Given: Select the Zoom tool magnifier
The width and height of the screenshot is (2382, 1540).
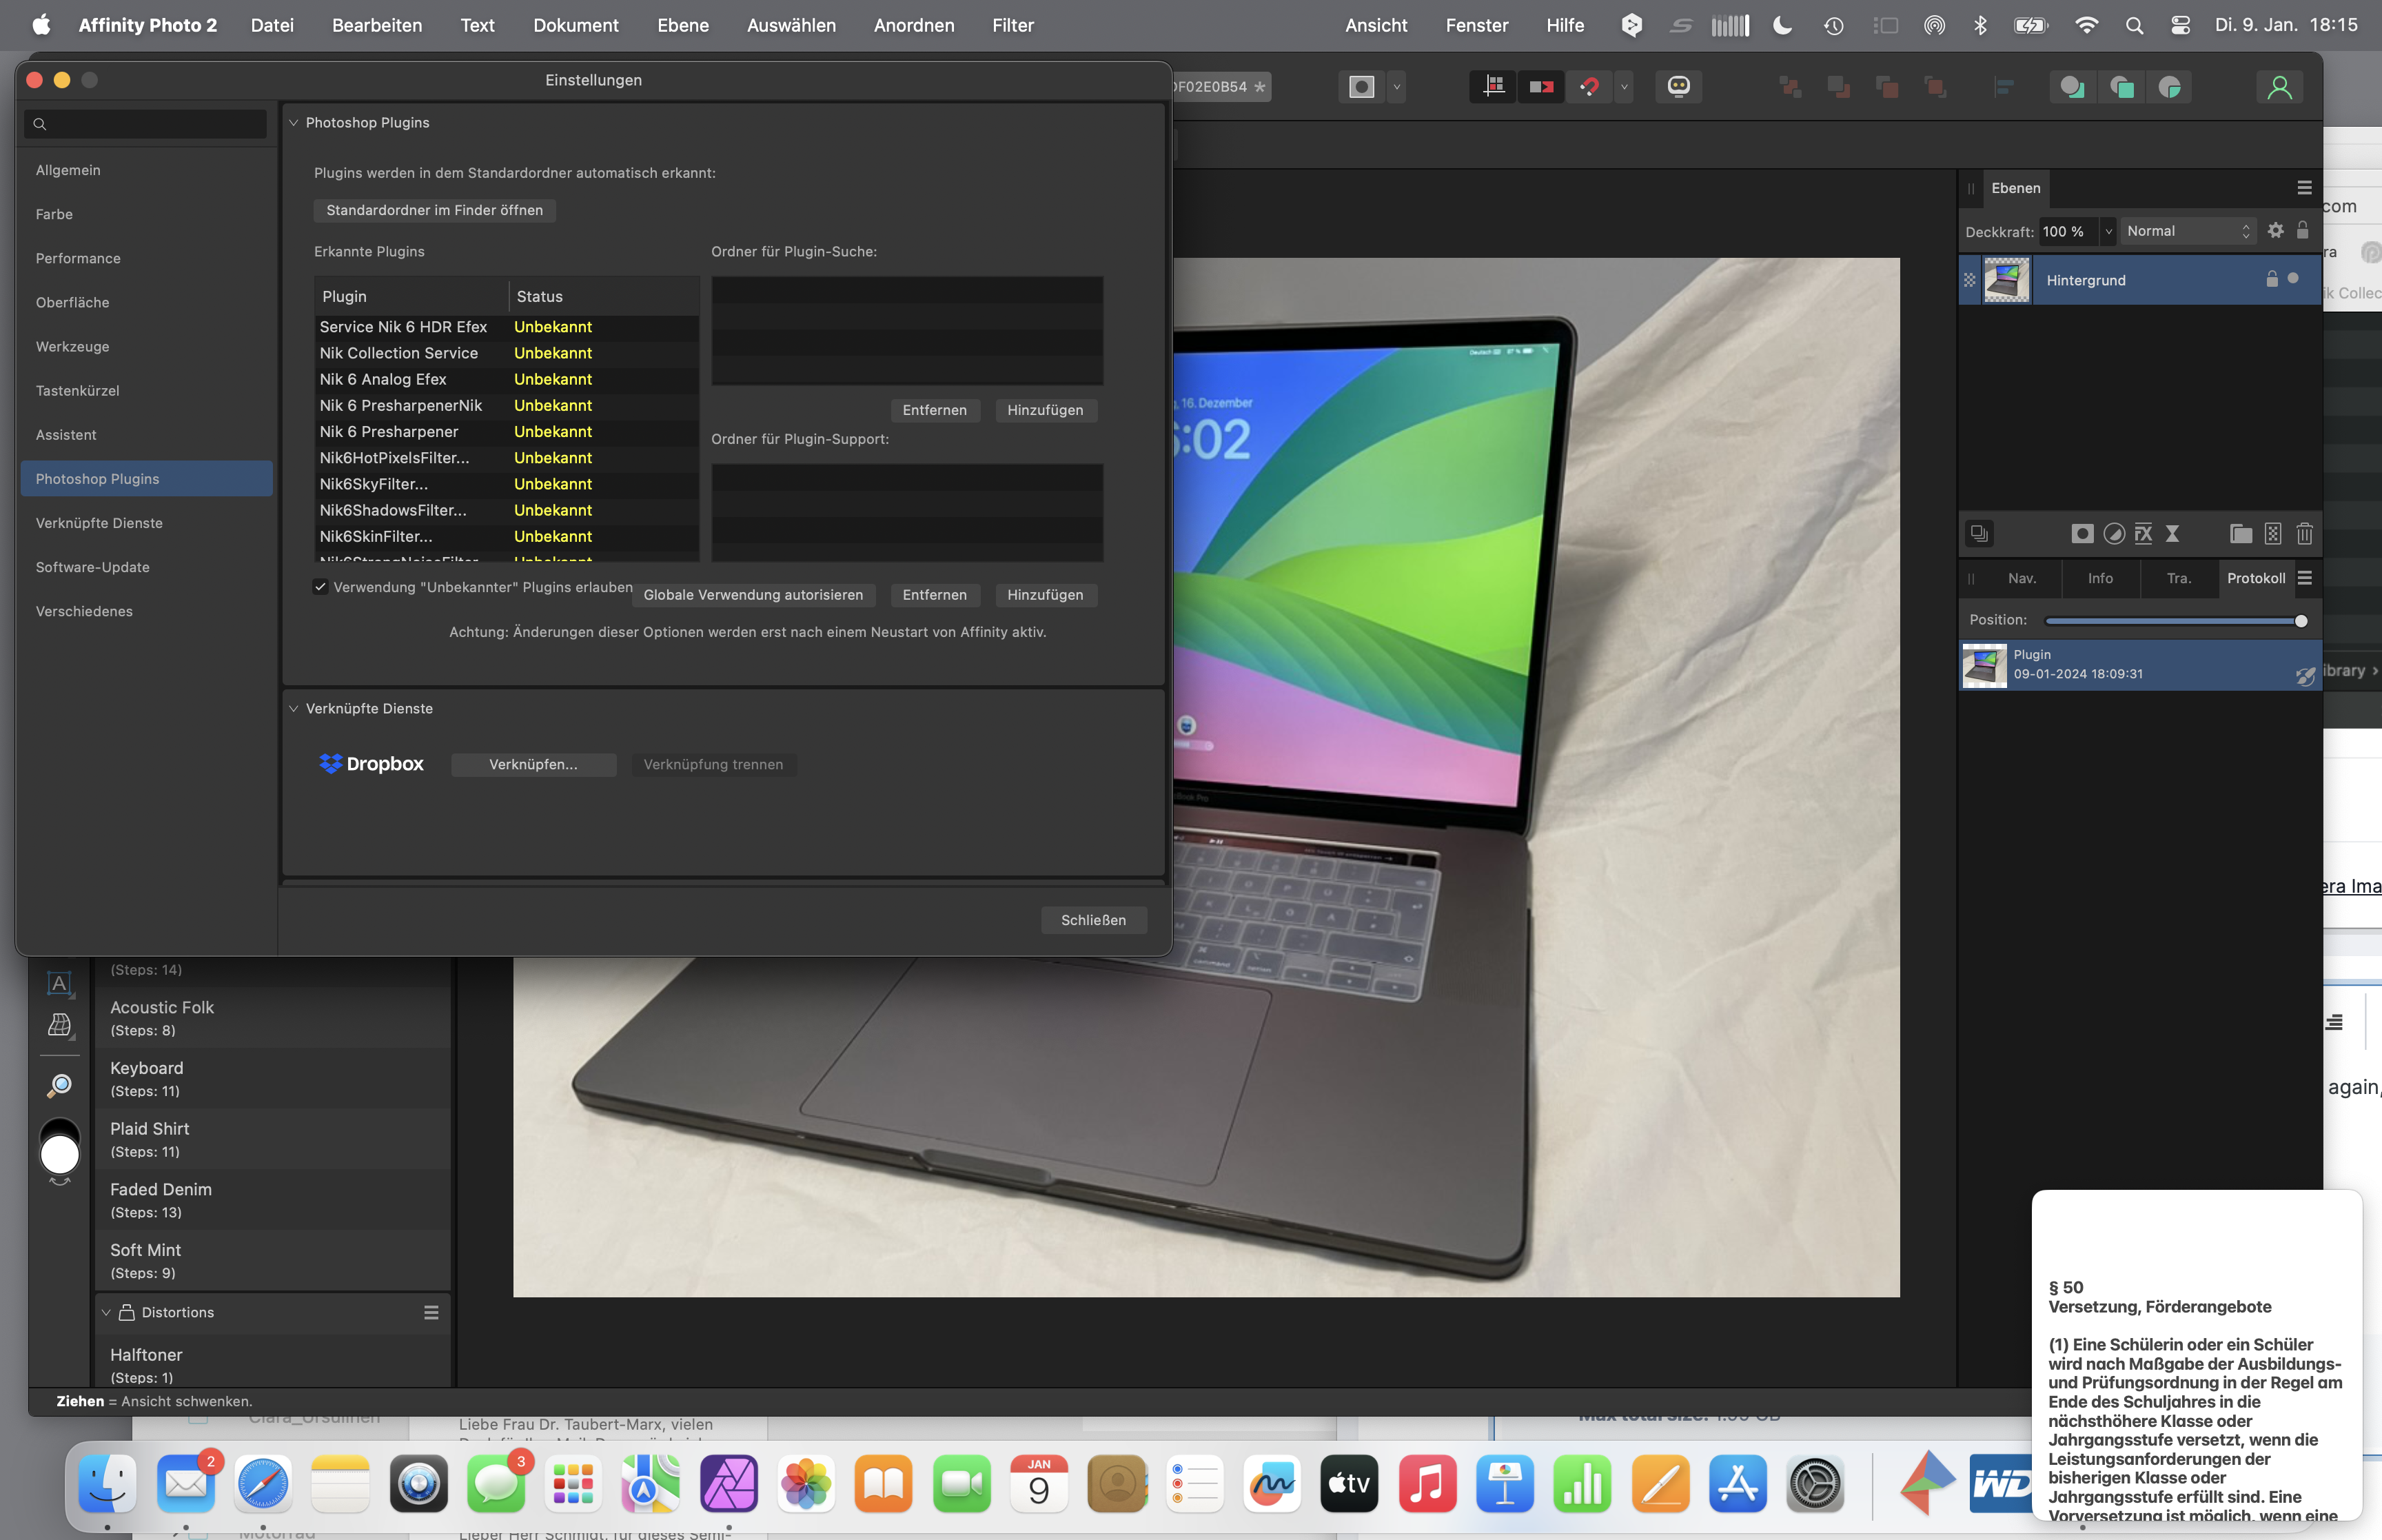Looking at the screenshot, I should (59, 1085).
